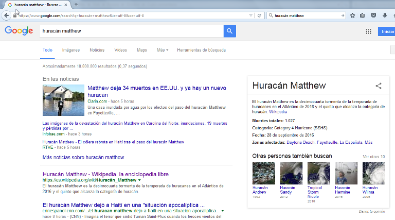
Task: Click the Huracán Andrew text link
Action: tap(260, 190)
